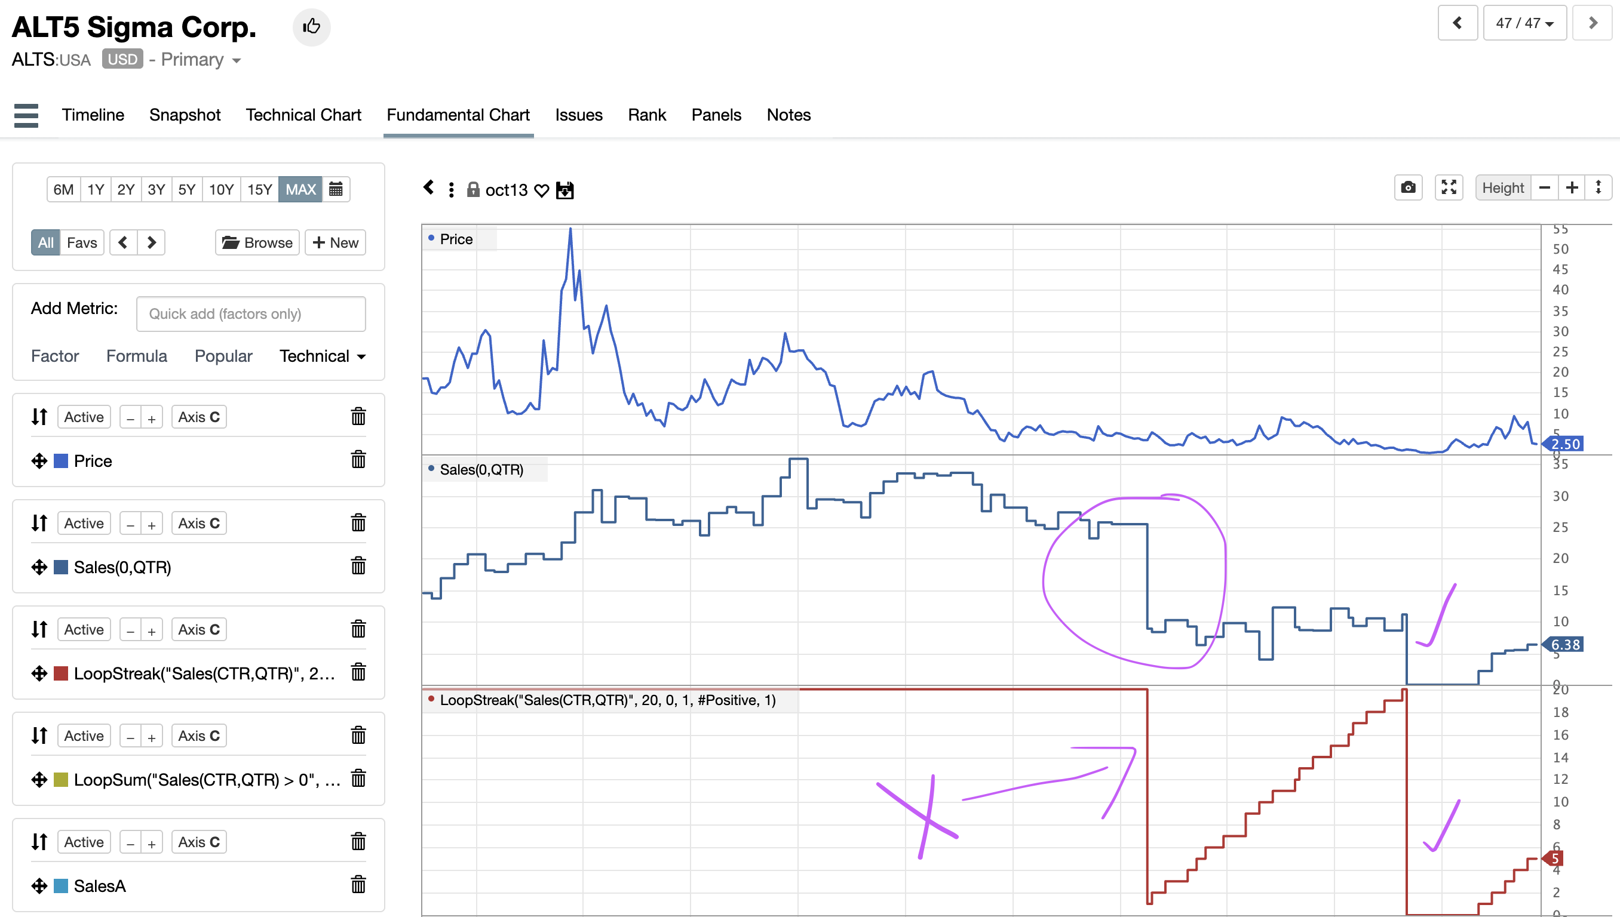The height and width of the screenshot is (917, 1620).
Task: Take a chart snapshot with camera icon
Action: pyautogui.click(x=1408, y=187)
